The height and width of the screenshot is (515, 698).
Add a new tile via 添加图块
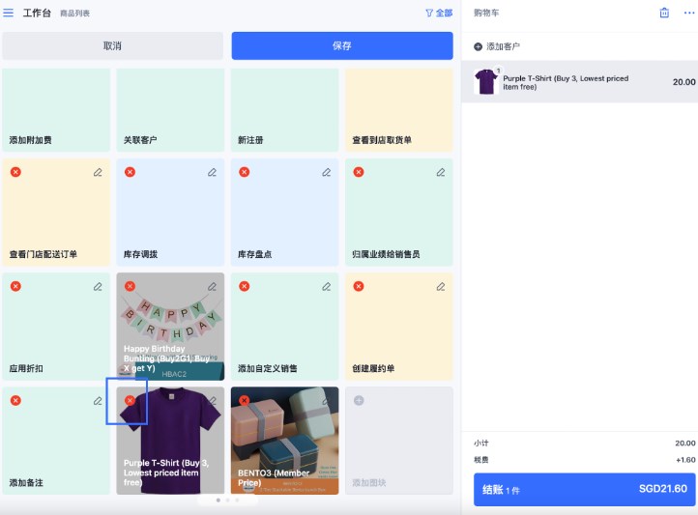click(x=398, y=441)
